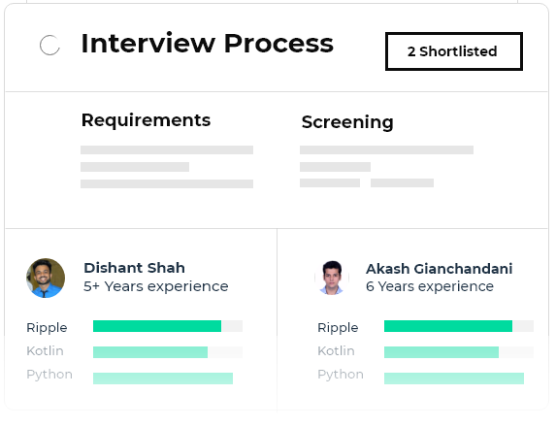Select Dishant's Kotlin skill bar
The image size is (556, 428).
168,352
